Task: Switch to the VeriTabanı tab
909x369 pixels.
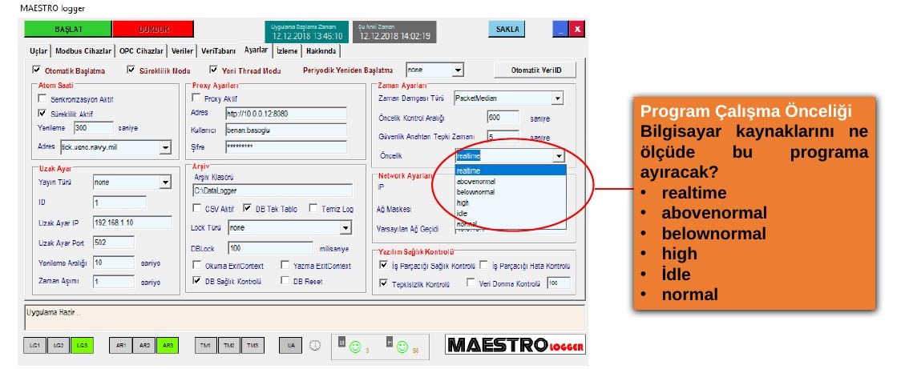Action: (x=219, y=51)
